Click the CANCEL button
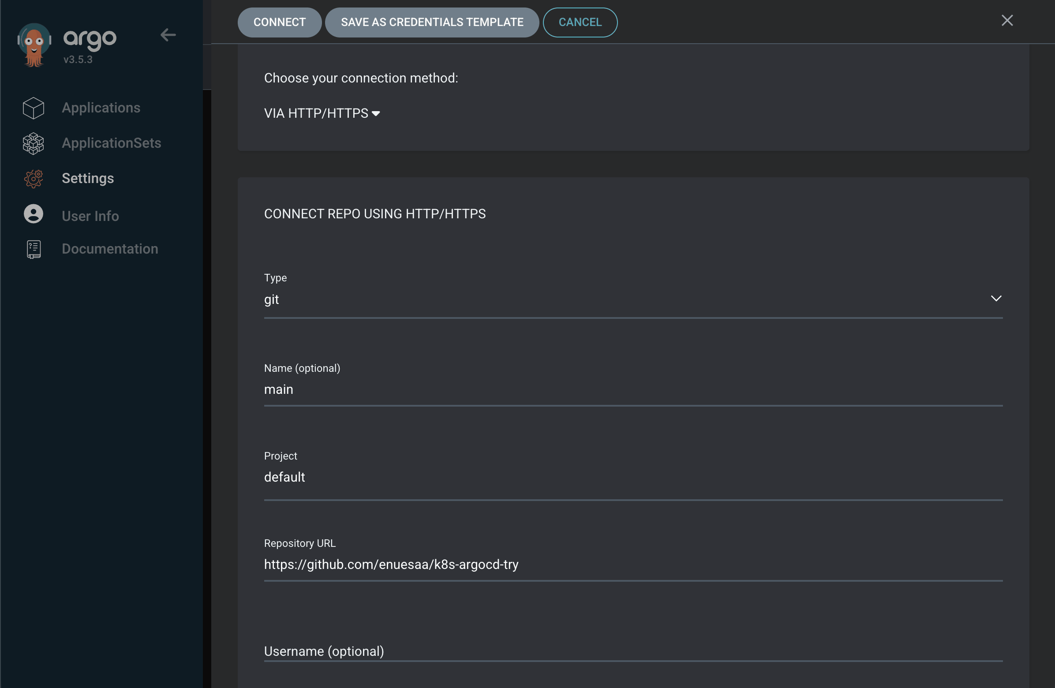 tap(580, 22)
